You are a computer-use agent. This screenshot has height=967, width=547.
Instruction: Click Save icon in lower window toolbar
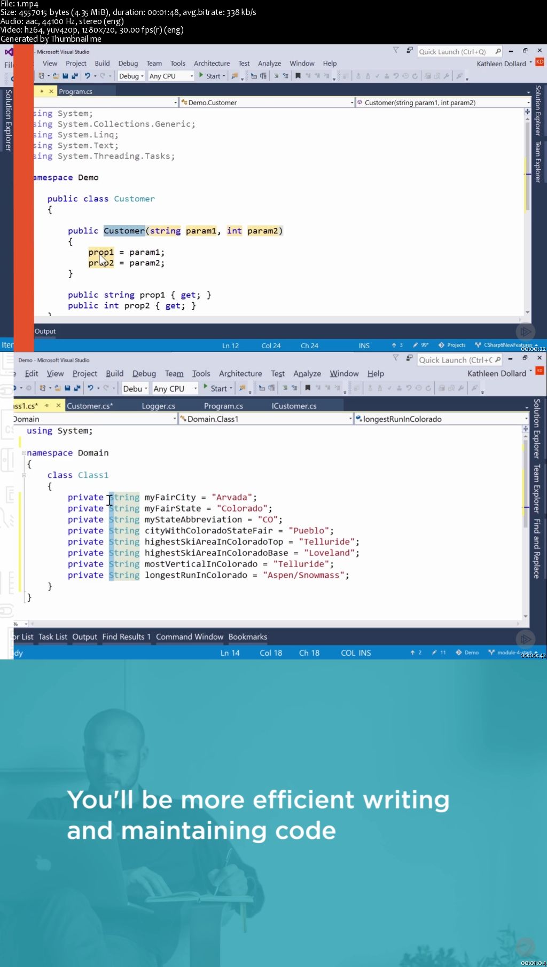tap(67, 388)
